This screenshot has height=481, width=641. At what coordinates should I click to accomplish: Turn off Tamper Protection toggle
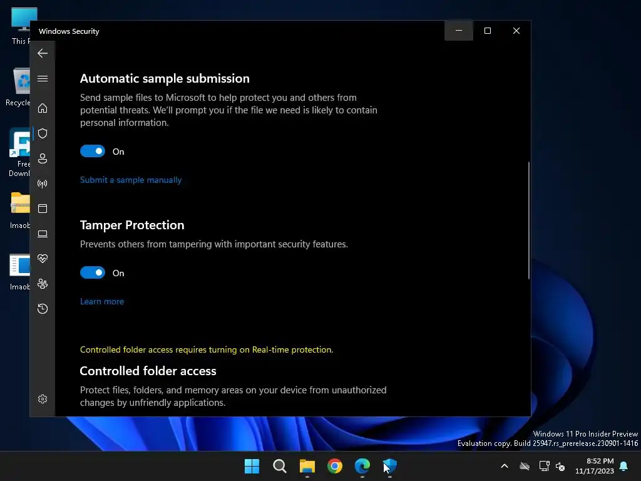pos(93,273)
